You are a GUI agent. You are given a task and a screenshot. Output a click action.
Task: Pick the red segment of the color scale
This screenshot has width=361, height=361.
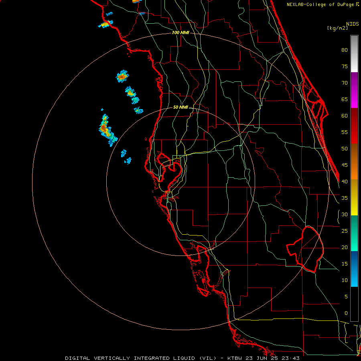coord(354,126)
